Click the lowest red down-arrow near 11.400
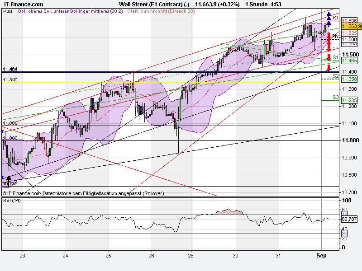362x271 pixels. [x=329, y=68]
